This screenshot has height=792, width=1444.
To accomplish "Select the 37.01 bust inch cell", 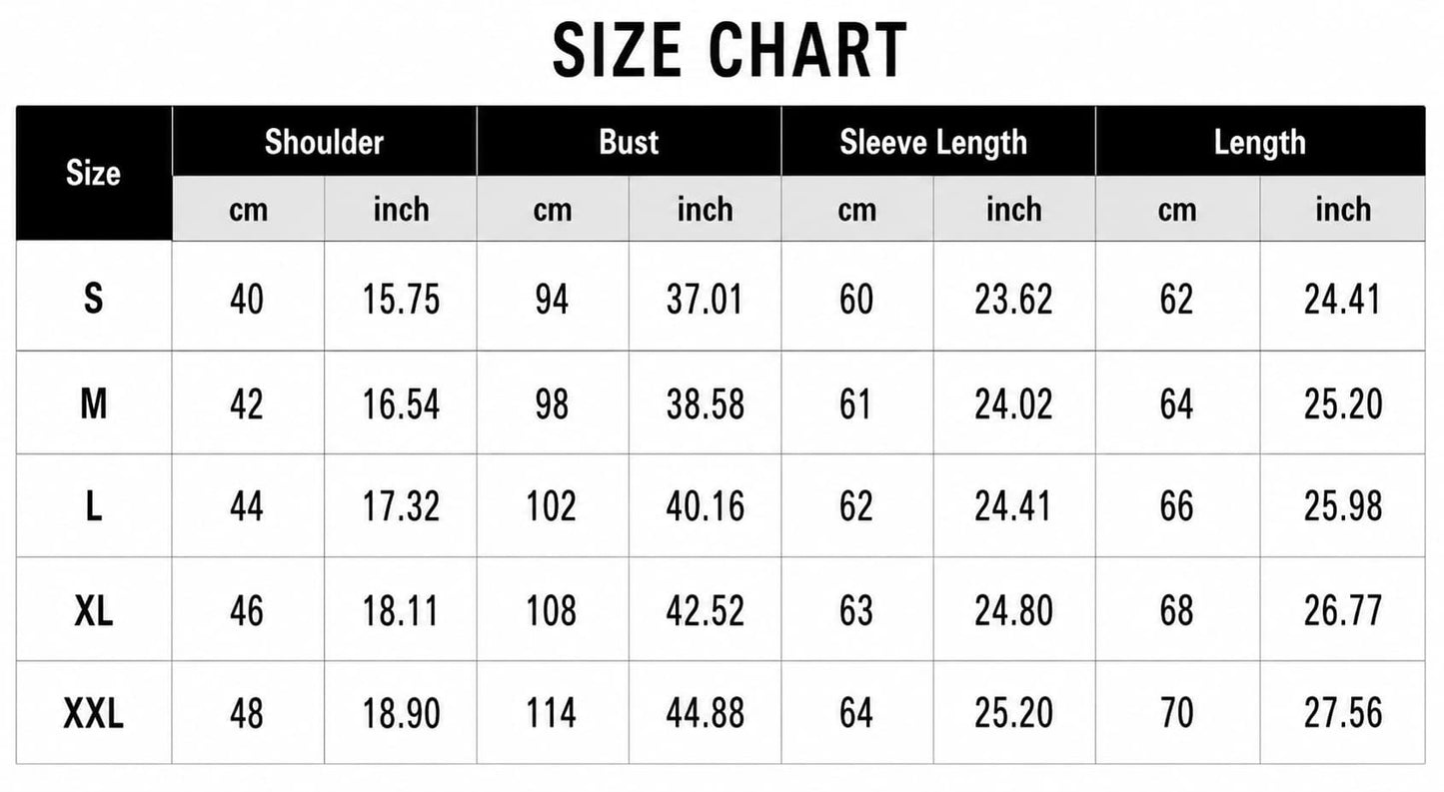I will 705,299.
